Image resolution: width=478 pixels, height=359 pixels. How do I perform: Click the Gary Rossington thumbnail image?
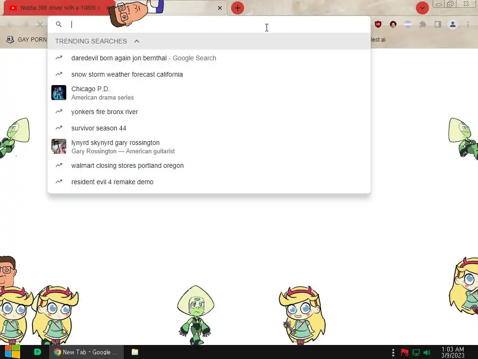coord(59,146)
